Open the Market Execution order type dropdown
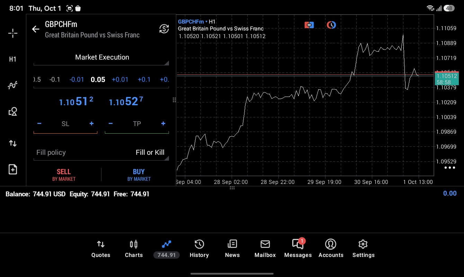The image size is (464, 277). 101,57
